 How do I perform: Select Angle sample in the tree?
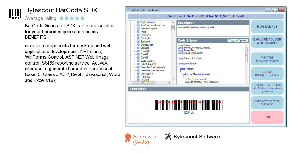point(143,32)
